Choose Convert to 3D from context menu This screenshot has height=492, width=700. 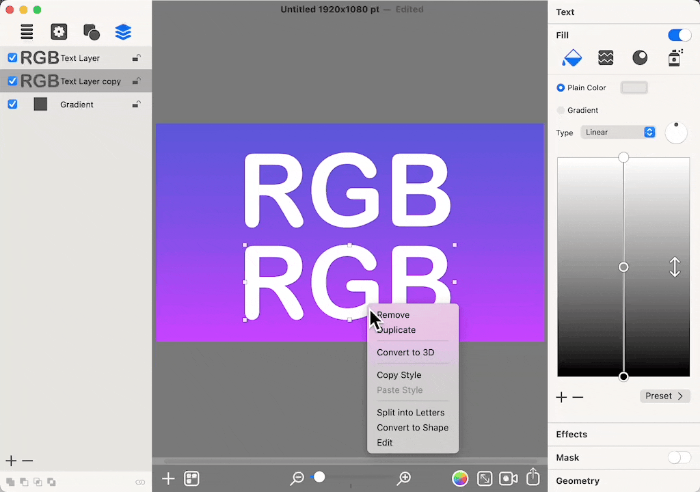click(x=405, y=353)
